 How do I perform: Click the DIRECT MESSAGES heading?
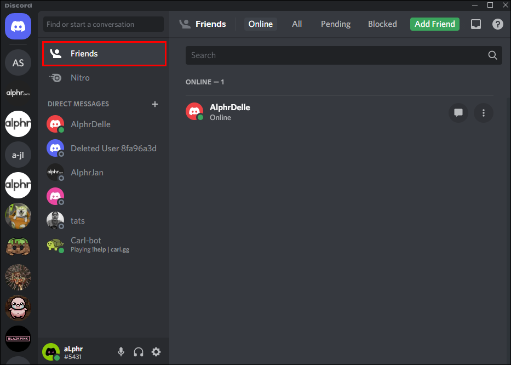coord(78,104)
